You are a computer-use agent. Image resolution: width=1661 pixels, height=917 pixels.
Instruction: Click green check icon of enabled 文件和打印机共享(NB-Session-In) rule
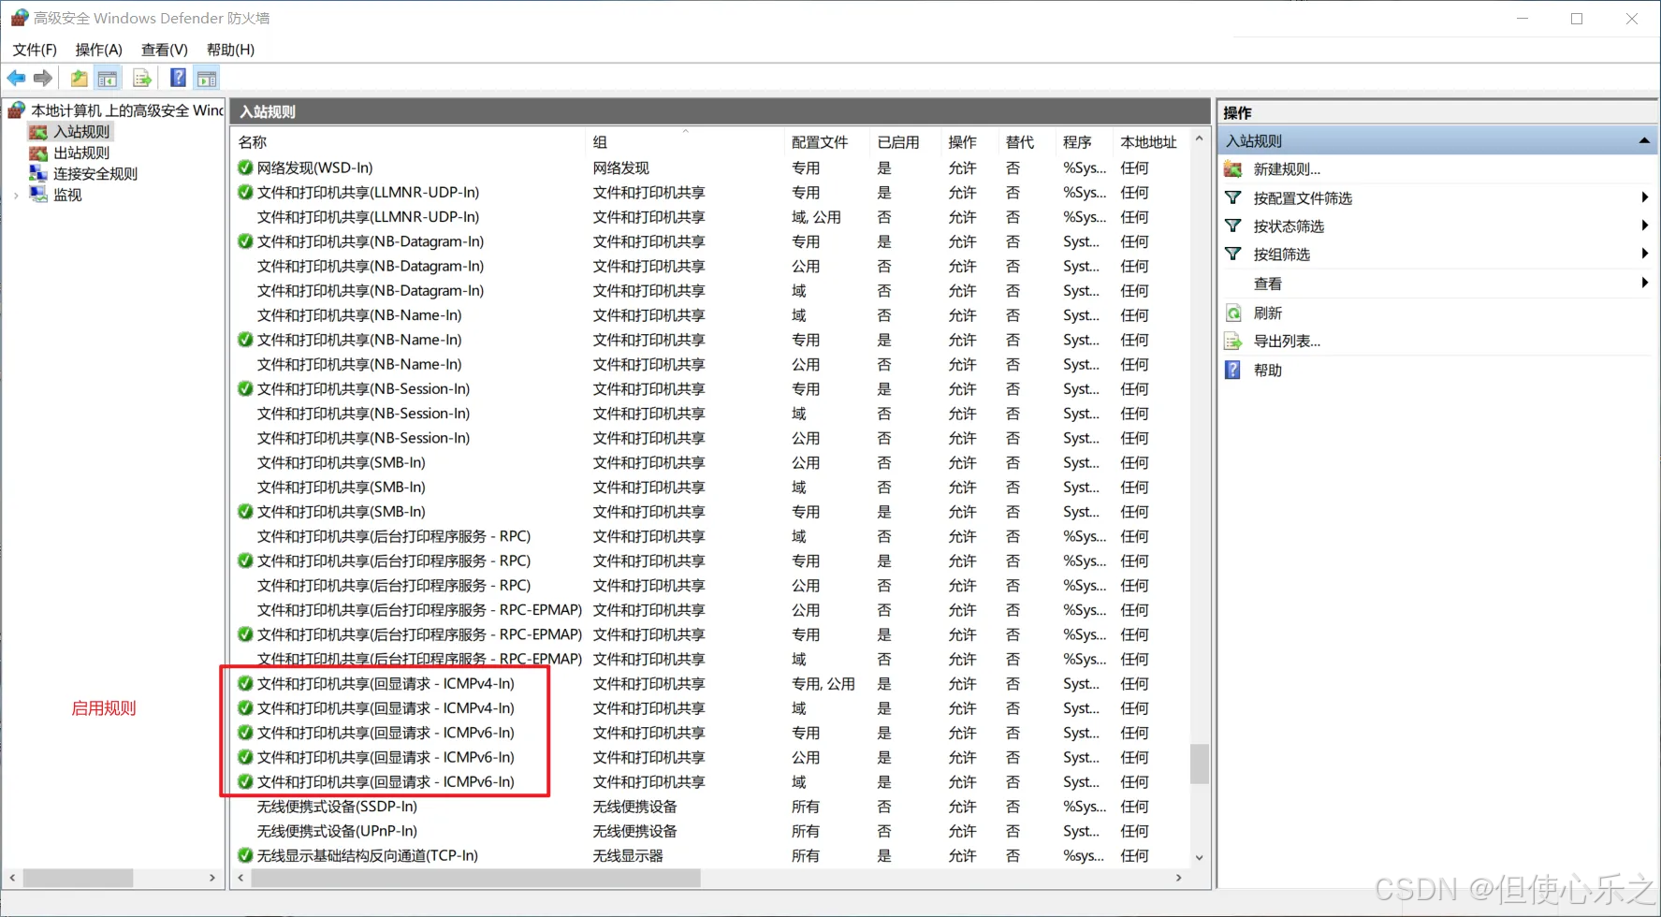[x=245, y=388]
